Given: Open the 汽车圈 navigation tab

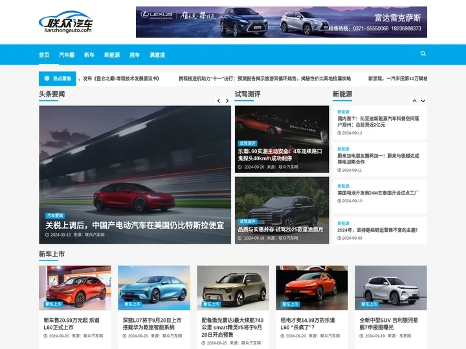Looking at the screenshot, I should (67, 55).
